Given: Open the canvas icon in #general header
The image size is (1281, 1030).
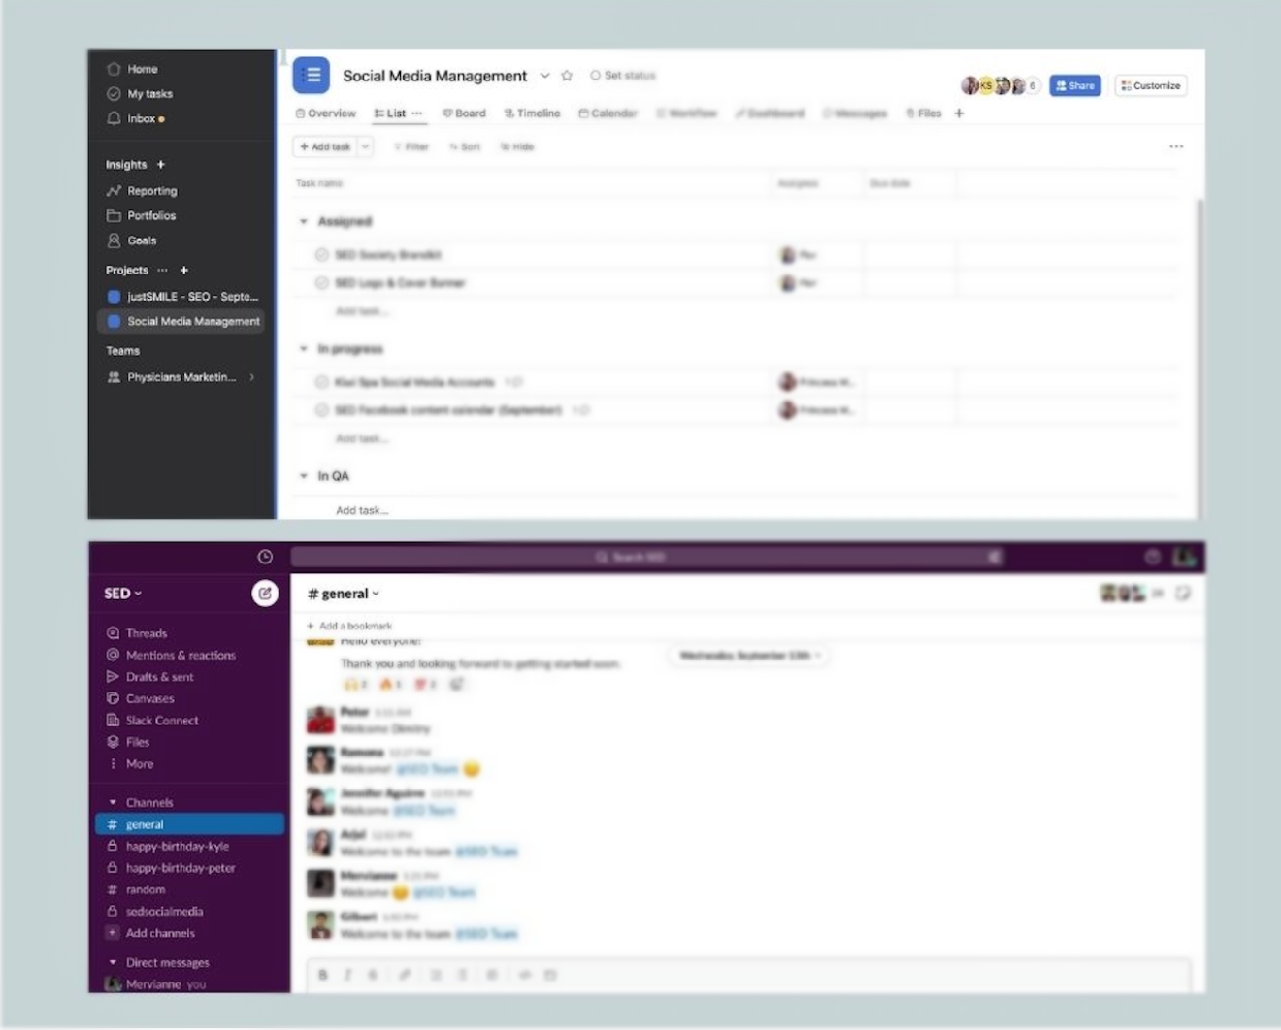Looking at the screenshot, I should point(1182,594).
